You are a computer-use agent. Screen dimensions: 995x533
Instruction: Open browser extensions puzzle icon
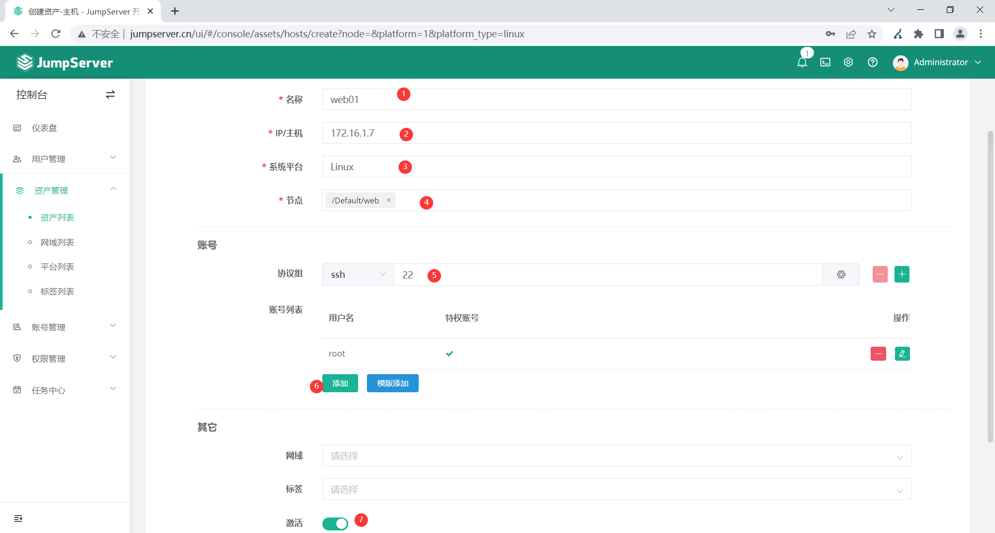[919, 34]
